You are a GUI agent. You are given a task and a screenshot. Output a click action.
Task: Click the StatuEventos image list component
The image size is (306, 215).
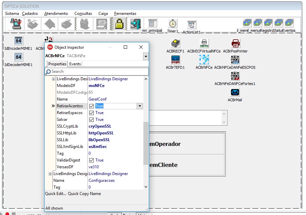(289, 23)
